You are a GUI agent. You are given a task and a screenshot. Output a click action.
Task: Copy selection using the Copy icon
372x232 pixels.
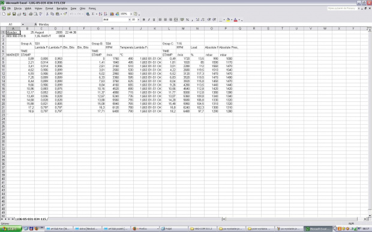pyautogui.click(x=52, y=14)
